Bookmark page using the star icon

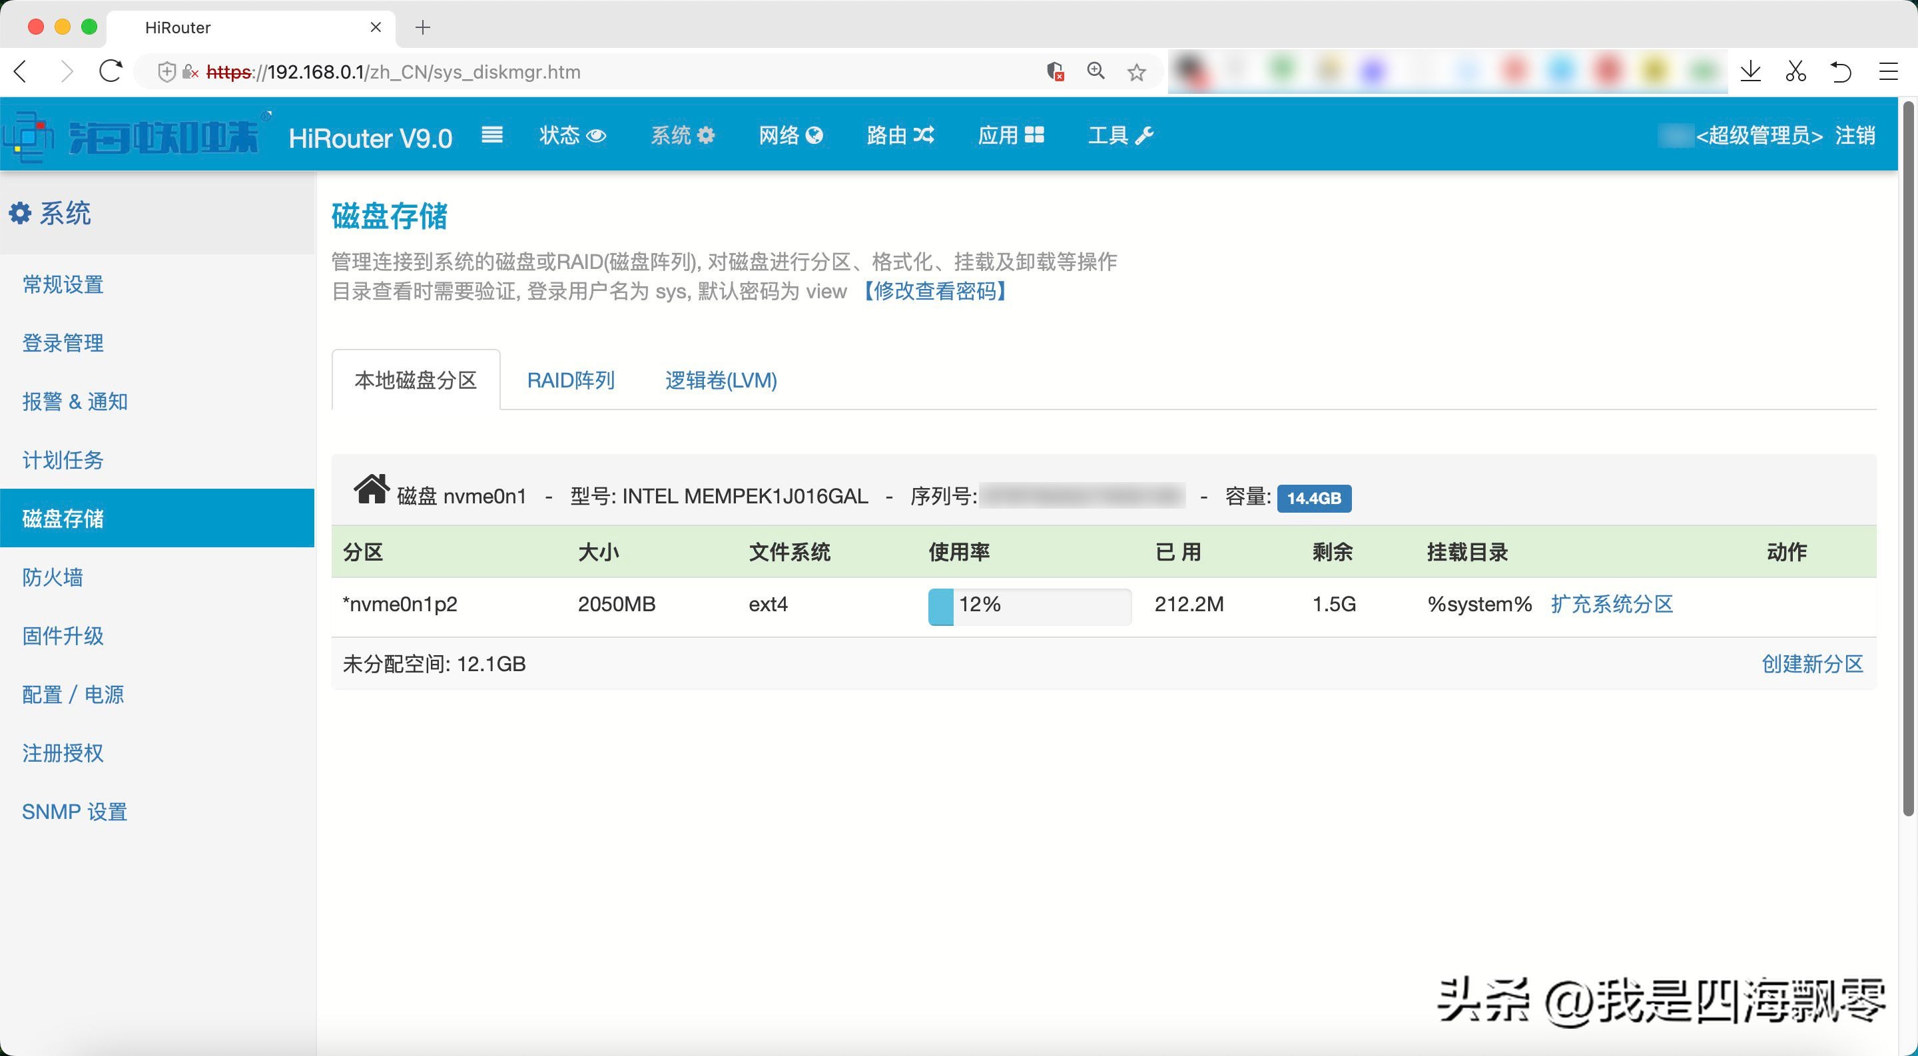tap(1136, 72)
